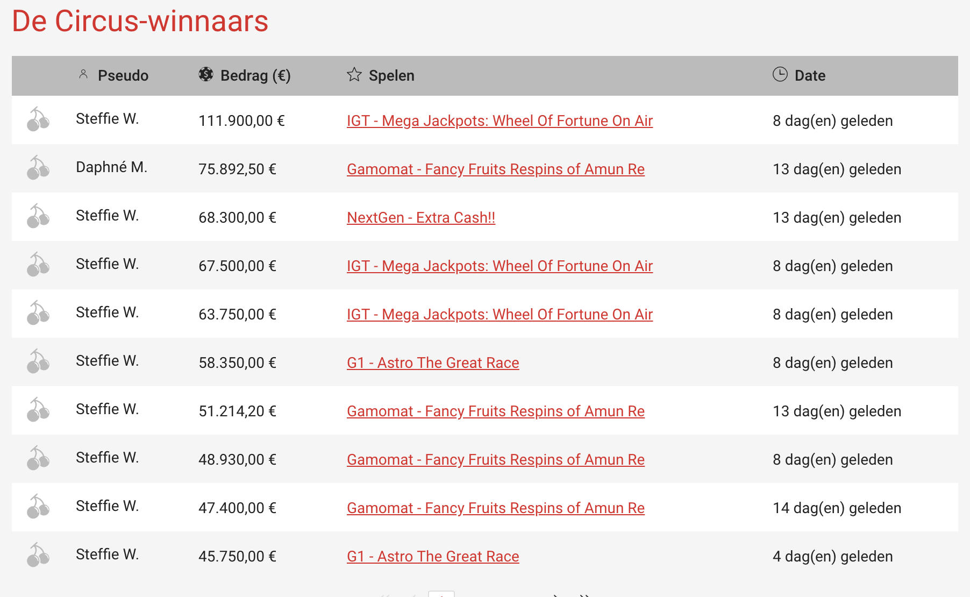Click the star icon next to Spelen
This screenshot has height=597, width=970.
point(354,74)
